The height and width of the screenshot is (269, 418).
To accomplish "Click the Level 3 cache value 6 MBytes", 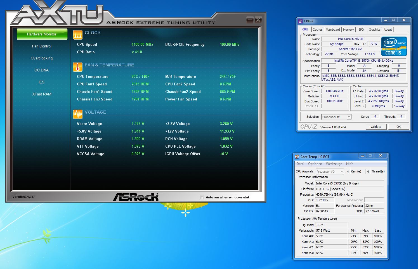I will coord(378,106).
